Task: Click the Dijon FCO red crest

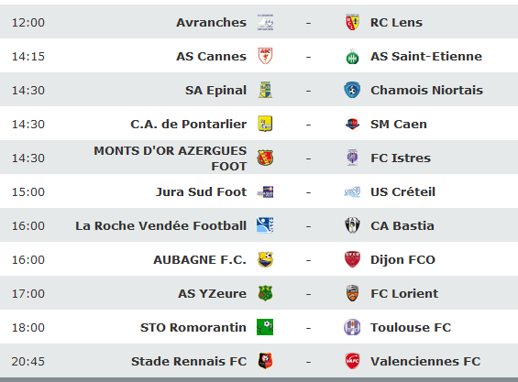Action: pyautogui.click(x=352, y=259)
